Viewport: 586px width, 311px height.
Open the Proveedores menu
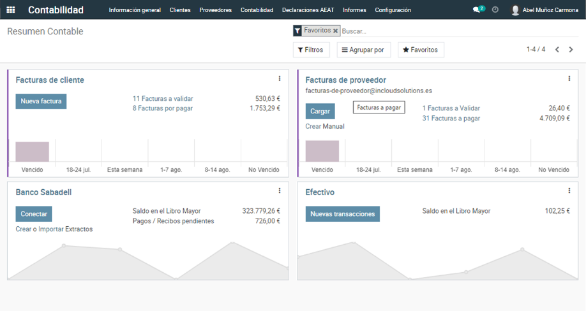pyautogui.click(x=215, y=10)
